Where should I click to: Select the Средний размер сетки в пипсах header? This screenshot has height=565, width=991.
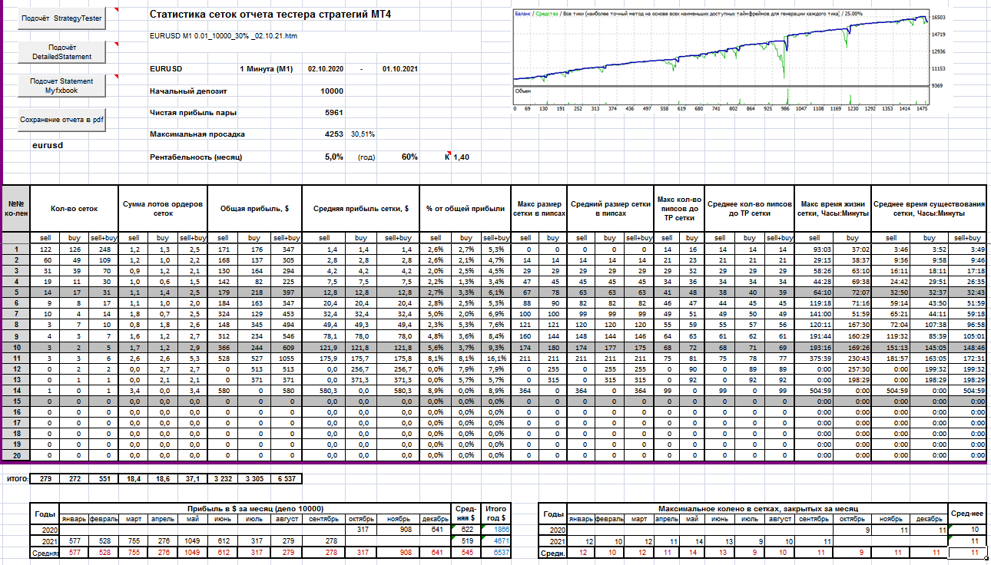tap(610, 208)
